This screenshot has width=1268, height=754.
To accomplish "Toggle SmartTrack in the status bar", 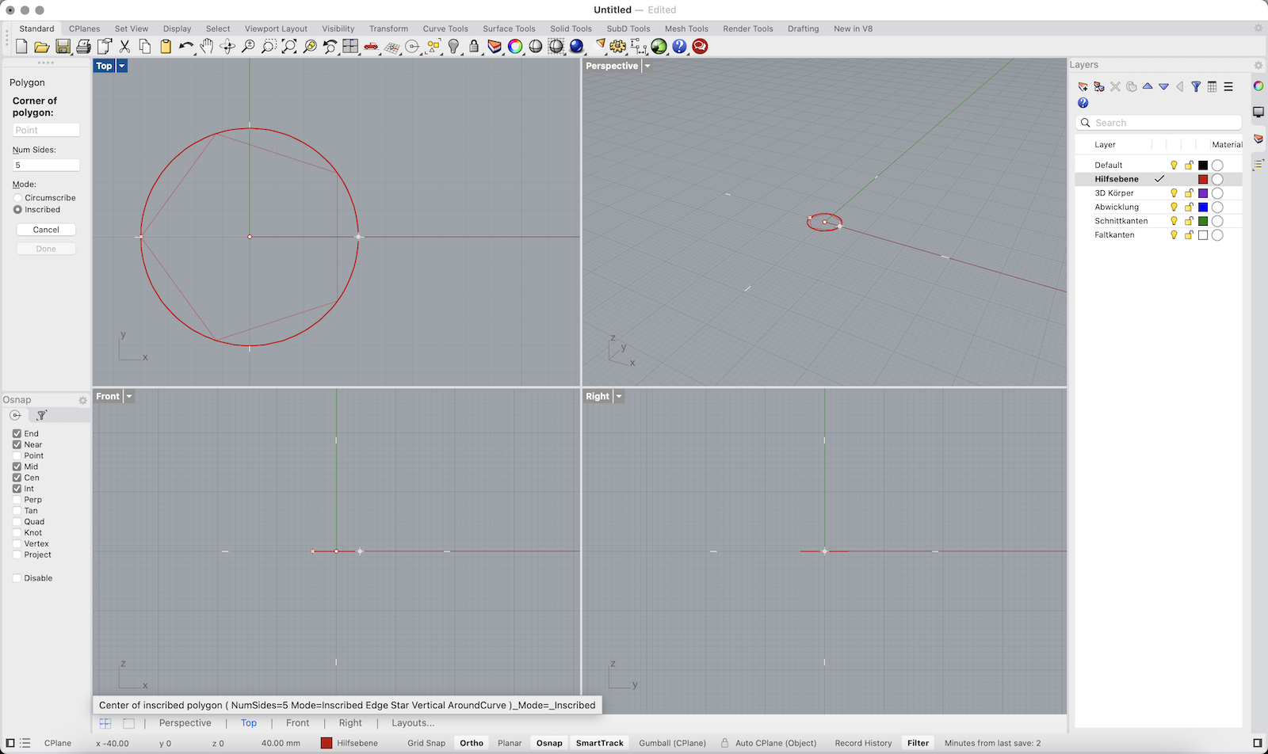I will pos(600,743).
